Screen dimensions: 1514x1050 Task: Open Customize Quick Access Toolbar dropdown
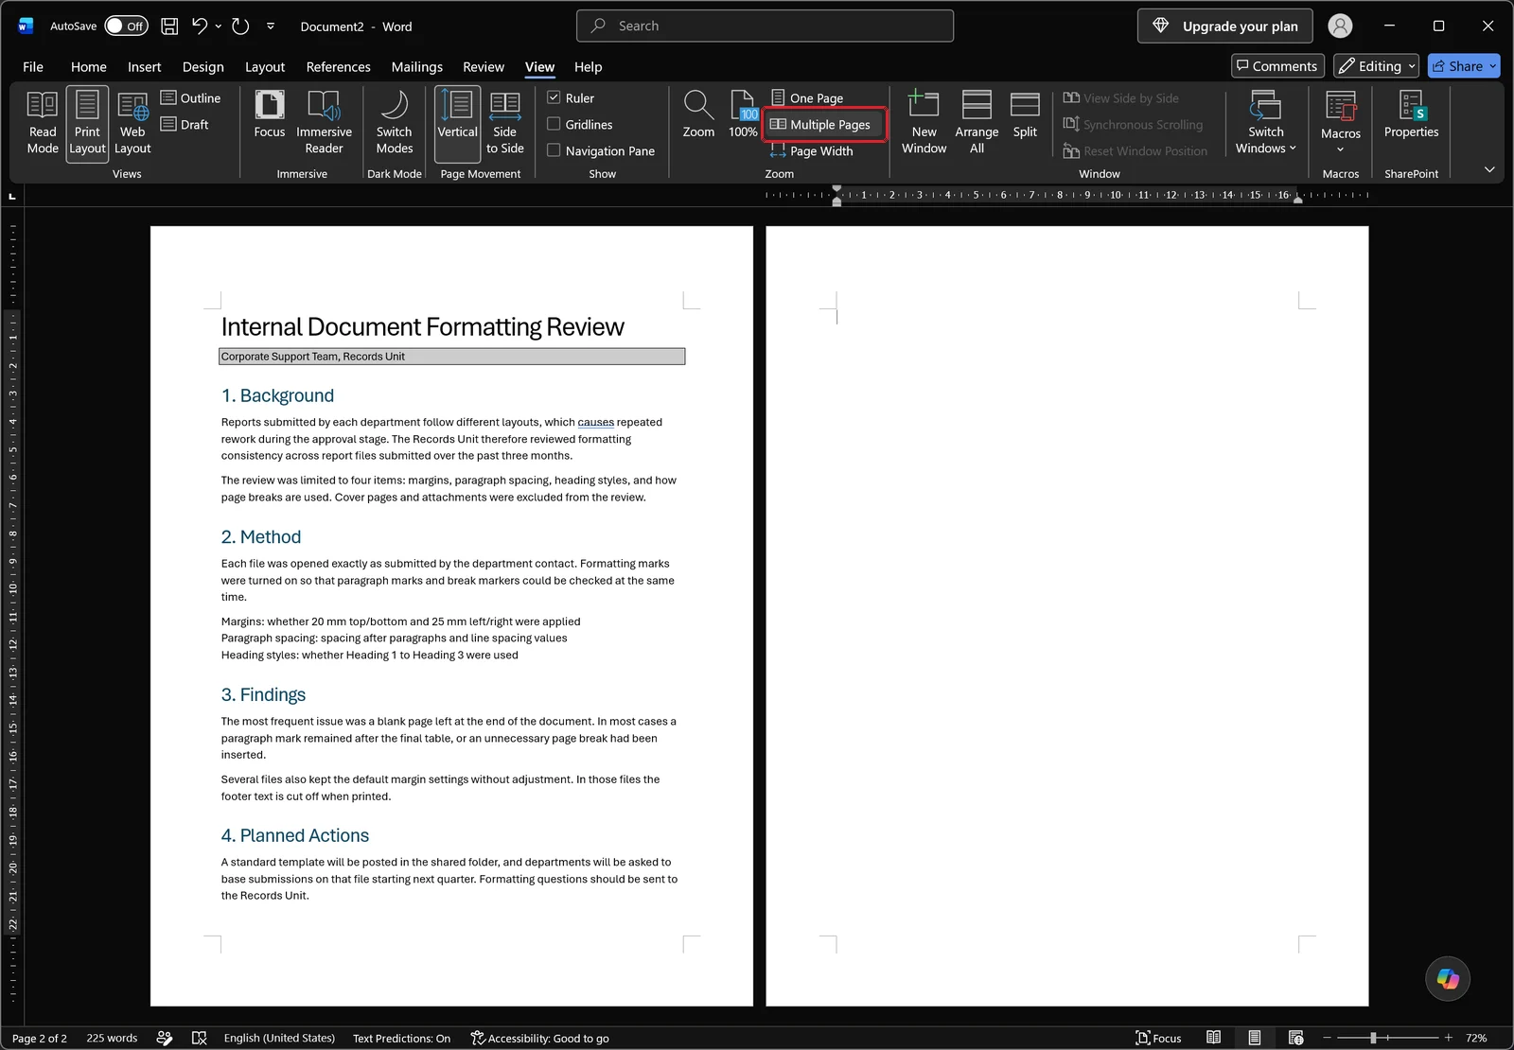(271, 26)
